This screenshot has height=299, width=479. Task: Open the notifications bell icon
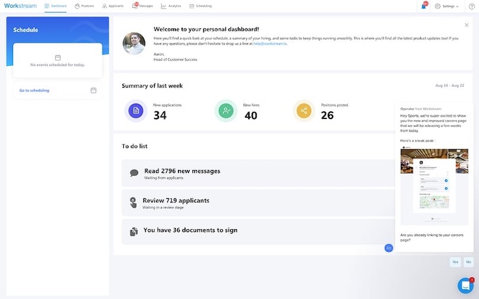pos(424,6)
